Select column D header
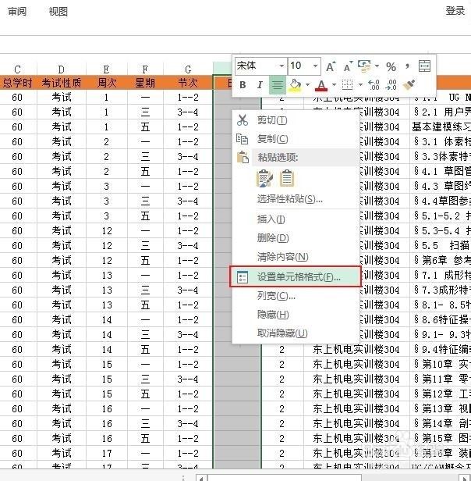The width and height of the screenshot is (471, 481). (x=62, y=69)
